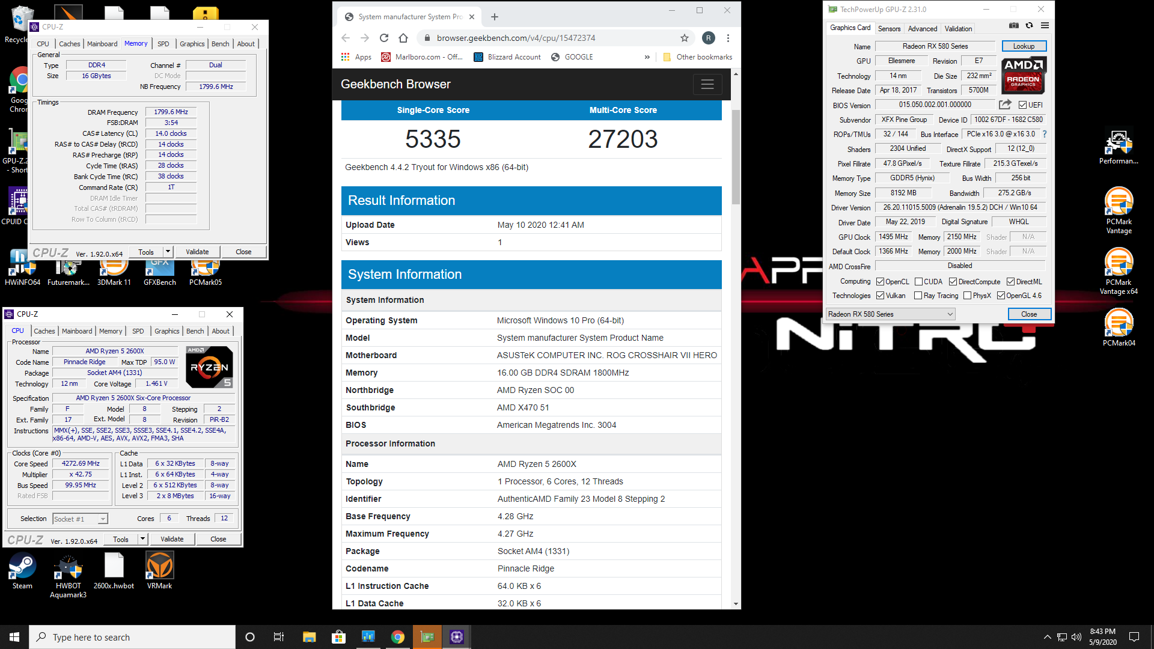The image size is (1154, 649).
Task: Click the Windows search box
Action: tap(132, 637)
